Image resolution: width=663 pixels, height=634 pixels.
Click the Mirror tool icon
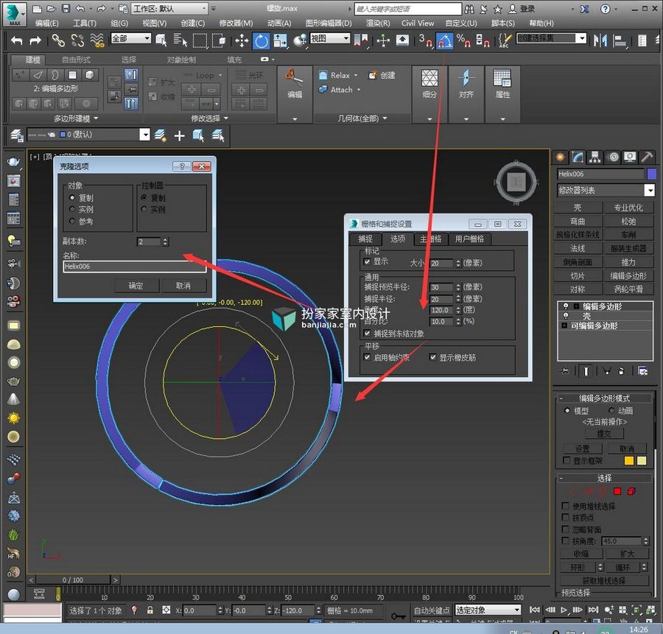pyautogui.click(x=600, y=40)
